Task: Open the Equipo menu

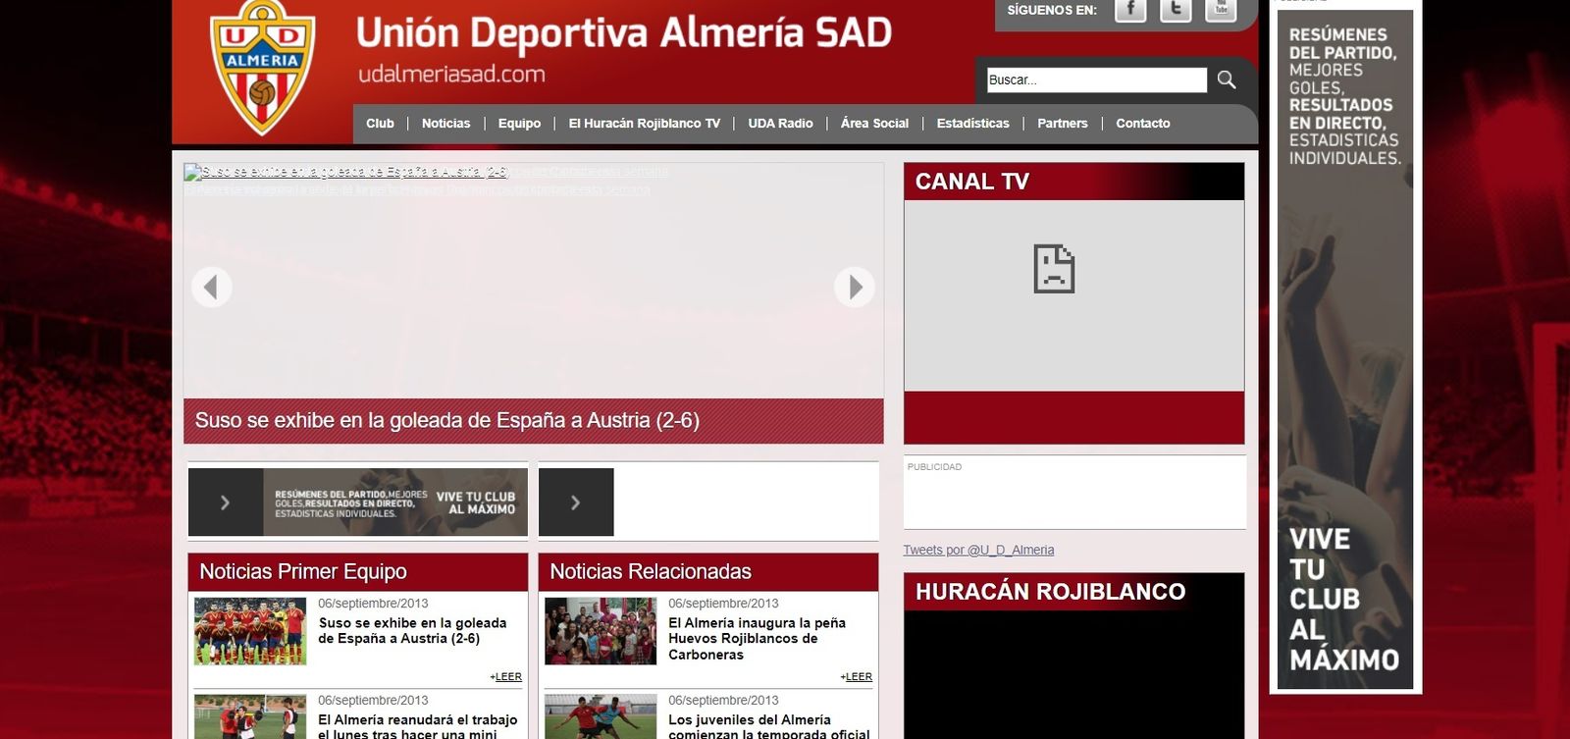Action: pyautogui.click(x=519, y=124)
